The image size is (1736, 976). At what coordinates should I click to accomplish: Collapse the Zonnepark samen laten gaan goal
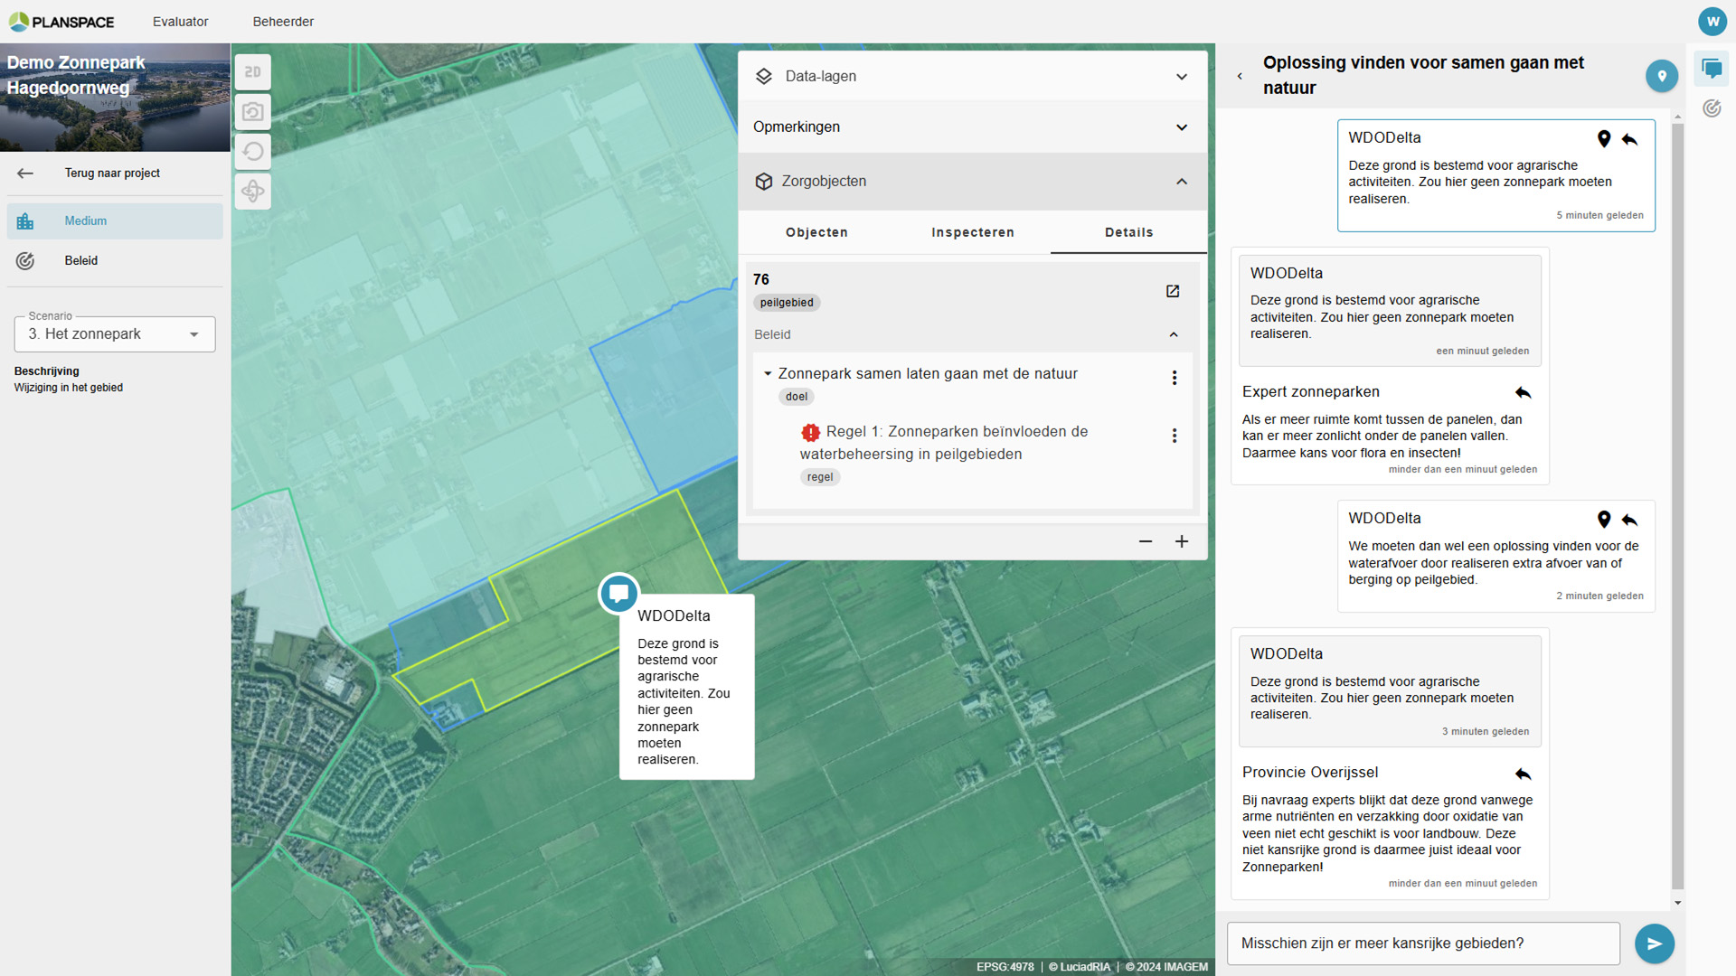click(768, 373)
